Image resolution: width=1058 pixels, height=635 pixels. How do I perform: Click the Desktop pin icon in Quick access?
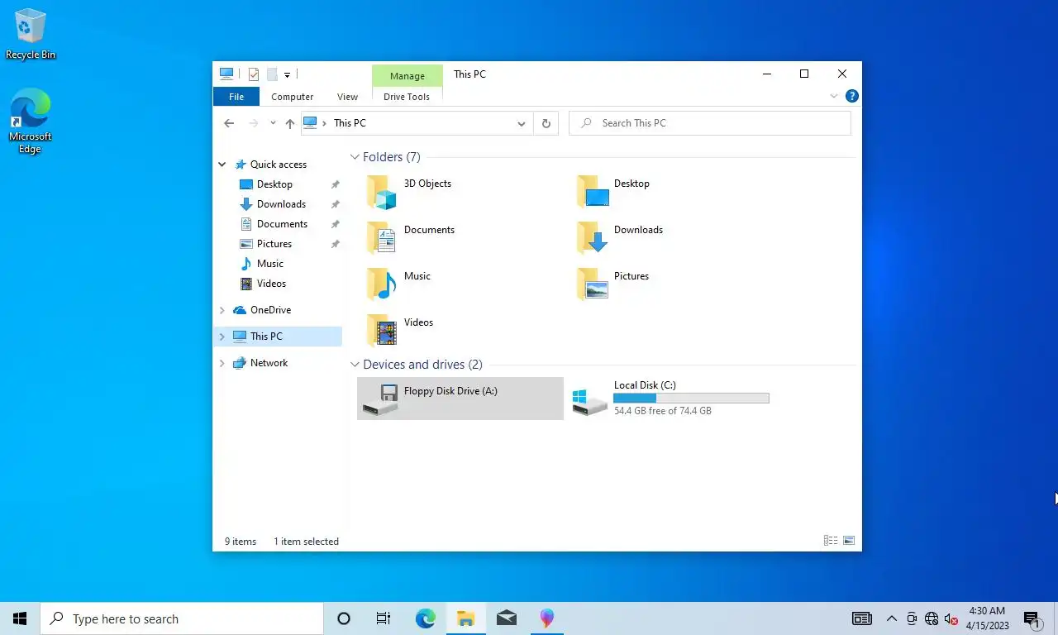(335, 184)
